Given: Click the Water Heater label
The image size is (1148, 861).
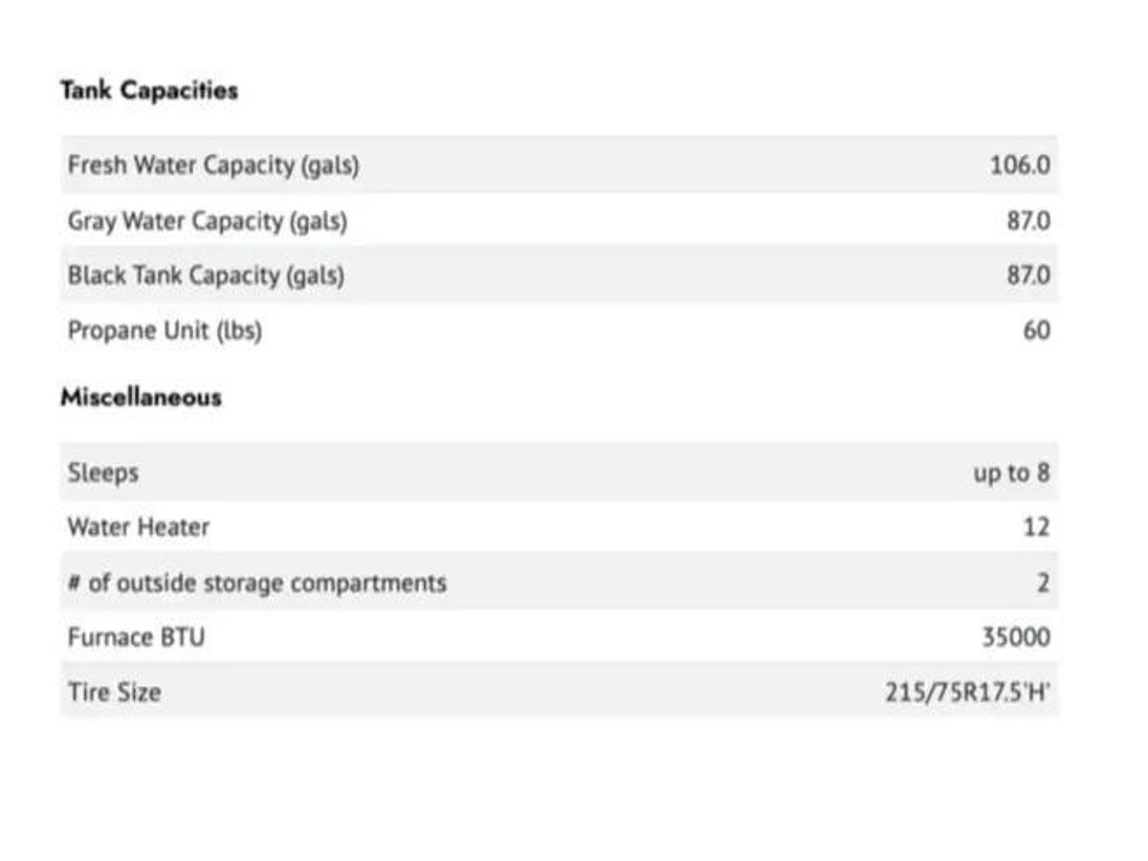Looking at the screenshot, I should [x=138, y=527].
